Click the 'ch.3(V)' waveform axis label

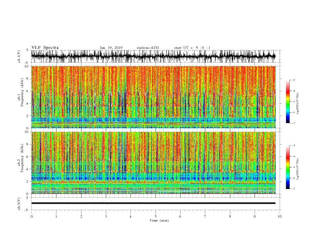coord(19,204)
